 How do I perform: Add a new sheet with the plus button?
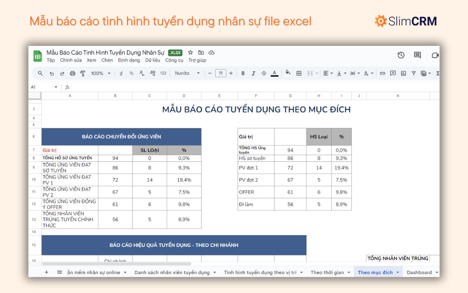click(46, 272)
